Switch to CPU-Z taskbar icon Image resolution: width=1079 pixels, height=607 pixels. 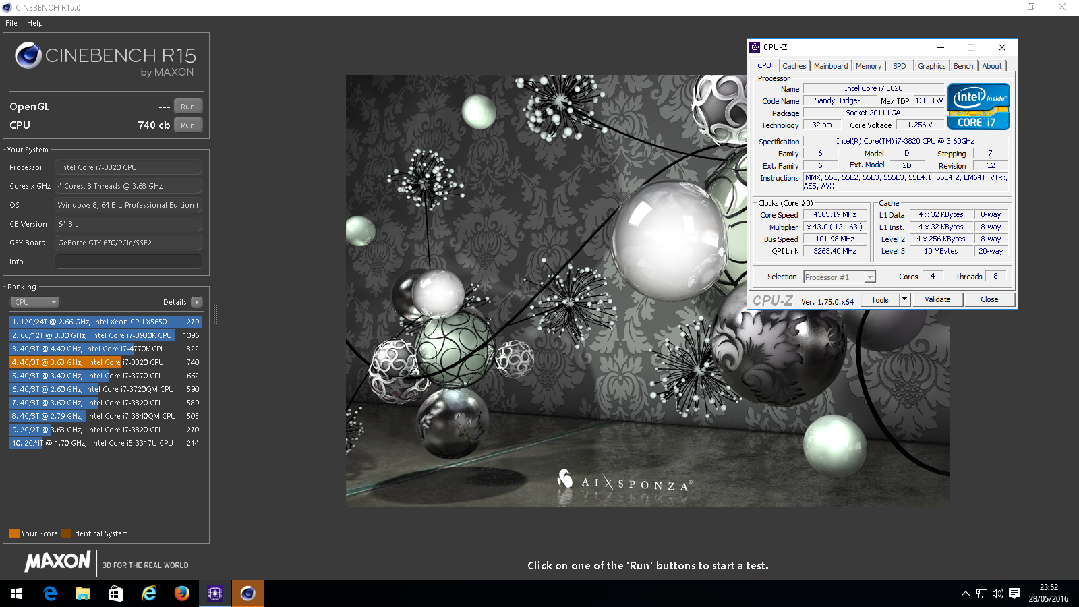(215, 594)
